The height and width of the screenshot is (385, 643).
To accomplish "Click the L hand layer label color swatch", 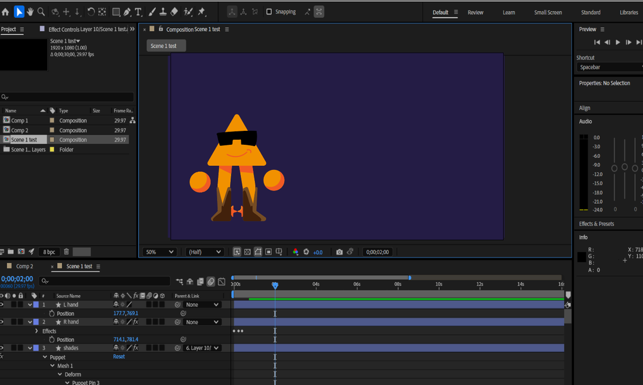I will click(x=36, y=304).
